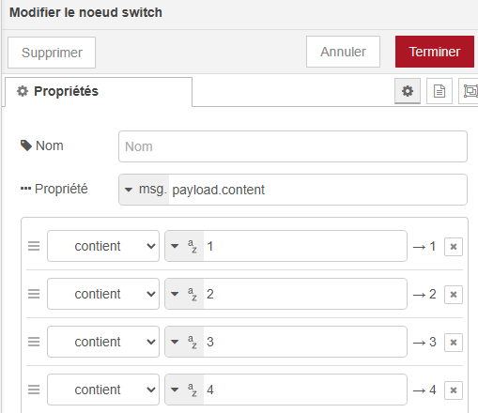Expand the msg. property type selector
This screenshot has height=413, width=478.
coord(145,190)
